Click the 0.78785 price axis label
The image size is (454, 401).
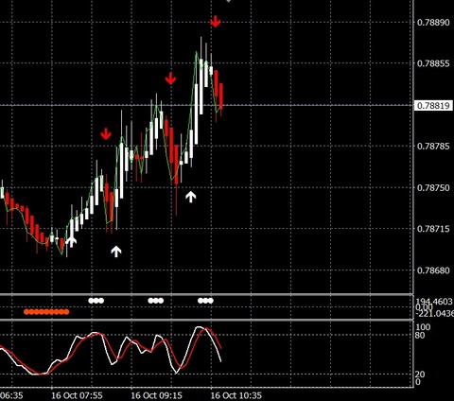point(433,147)
